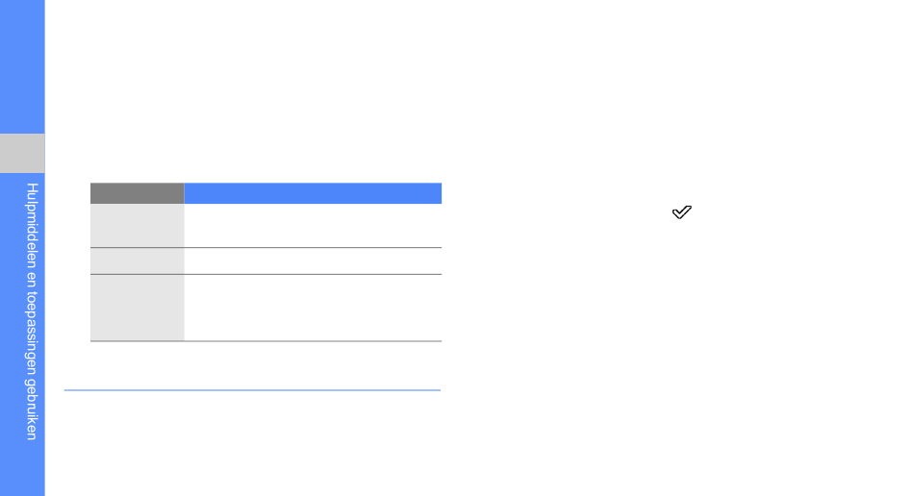
Task: Click the first light-gray cell under dark header
Action: click(x=137, y=225)
